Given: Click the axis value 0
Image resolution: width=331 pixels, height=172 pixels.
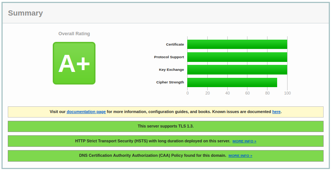Looking at the screenshot, I should coord(188,93).
